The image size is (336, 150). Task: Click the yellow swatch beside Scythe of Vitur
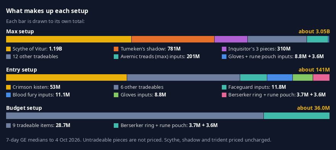click(8, 49)
